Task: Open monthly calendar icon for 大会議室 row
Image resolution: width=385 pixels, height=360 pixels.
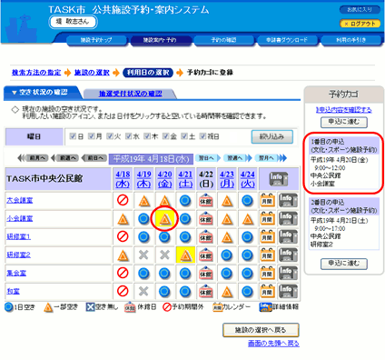Action: pos(267,201)
